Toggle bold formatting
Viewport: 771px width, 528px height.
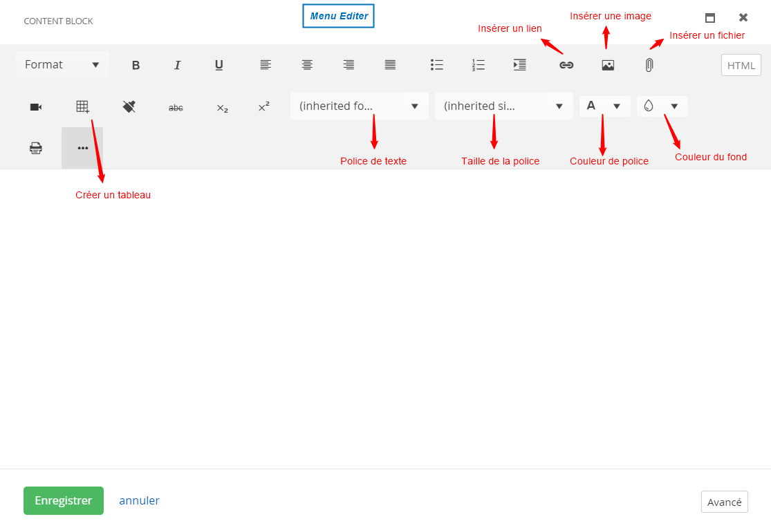136,65
